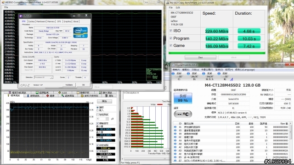The width and height of the screenshot is (294, 165).
Task: Click status circle of SMART attribute AA
Action: click(175, 141)
